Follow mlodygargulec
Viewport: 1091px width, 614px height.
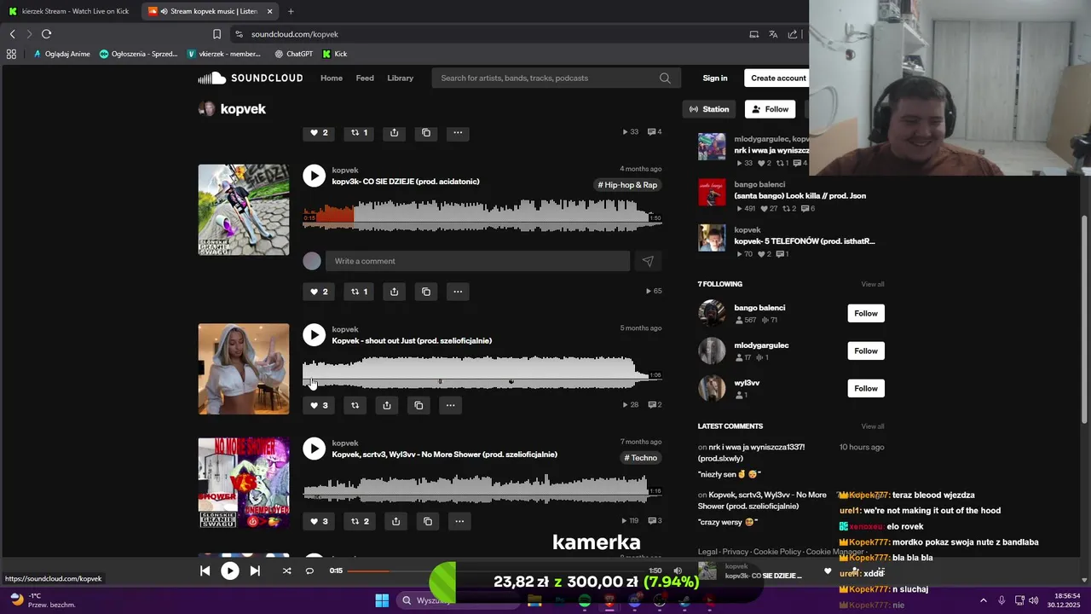click(866, 350)
